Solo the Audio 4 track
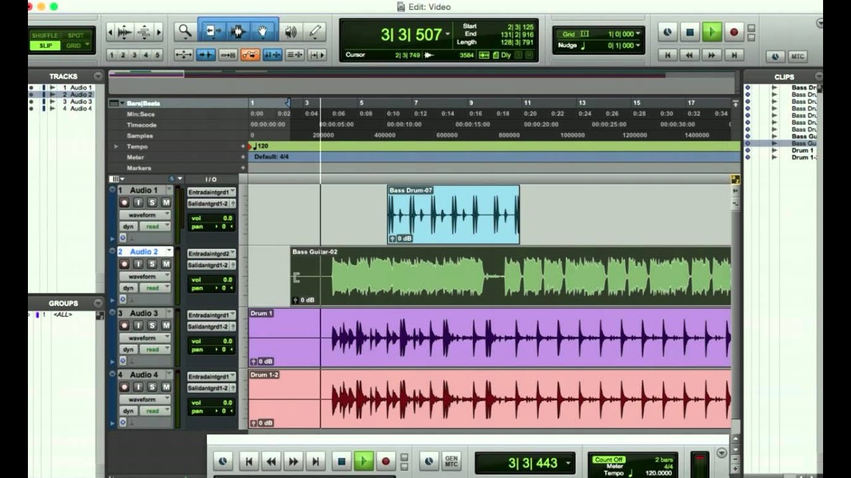This screenshot has width=851, height=478. point(152,387)
